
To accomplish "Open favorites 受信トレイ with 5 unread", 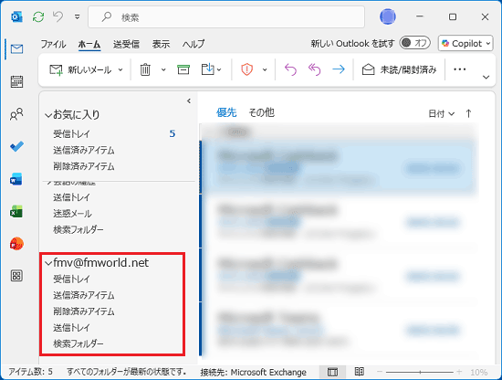I will (115, 134).
